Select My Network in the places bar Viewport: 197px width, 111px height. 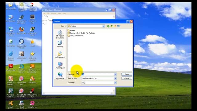coord(60,76)
